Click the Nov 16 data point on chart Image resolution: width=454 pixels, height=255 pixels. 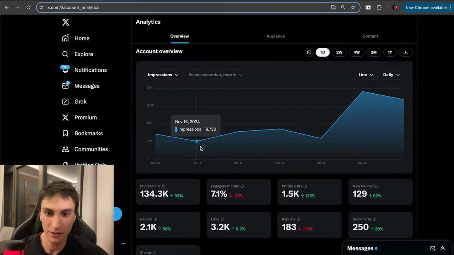197,141
